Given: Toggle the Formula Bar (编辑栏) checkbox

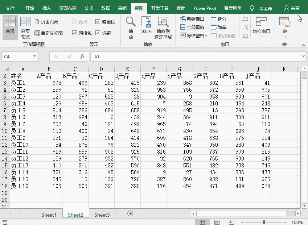Looking at the screenshot, I should click(x=98, y=22).
